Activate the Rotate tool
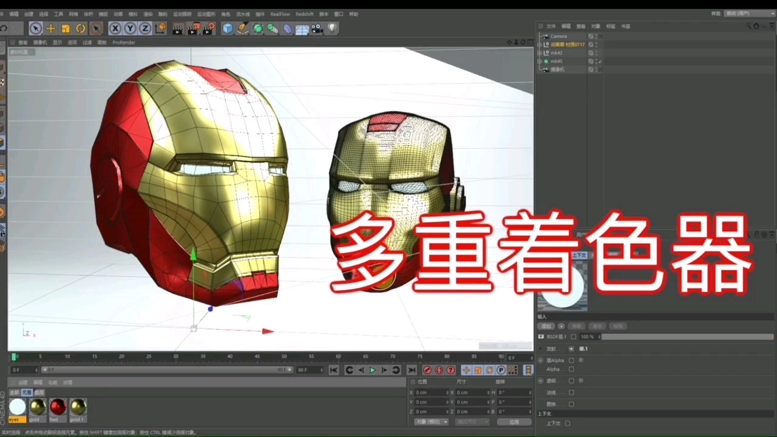 pyautogui.click(x=81, y=29)
